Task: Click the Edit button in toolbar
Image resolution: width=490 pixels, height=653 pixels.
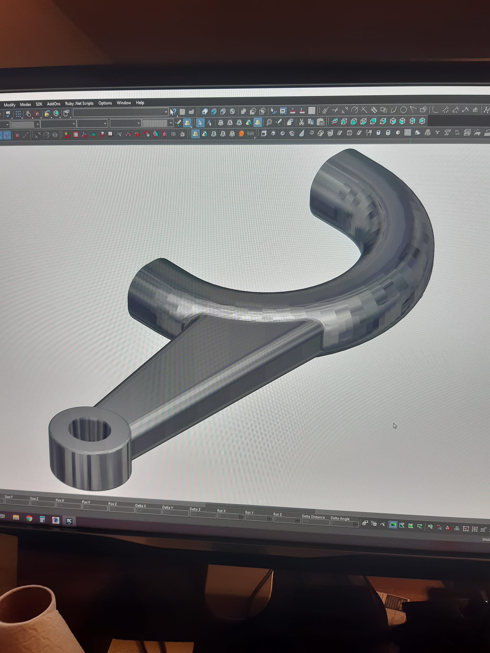Action: coord(250,134)
